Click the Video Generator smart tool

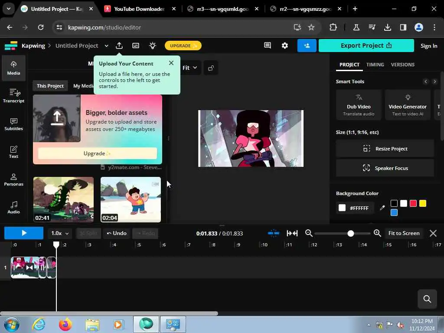click(408, 105)
